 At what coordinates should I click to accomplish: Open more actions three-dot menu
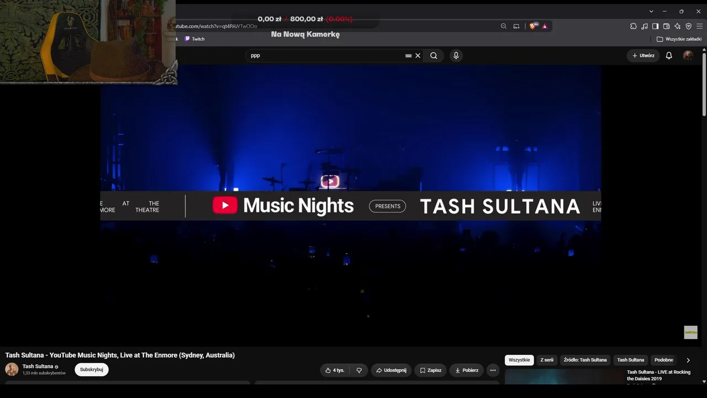pyautogui.click(x=493, y=370)
